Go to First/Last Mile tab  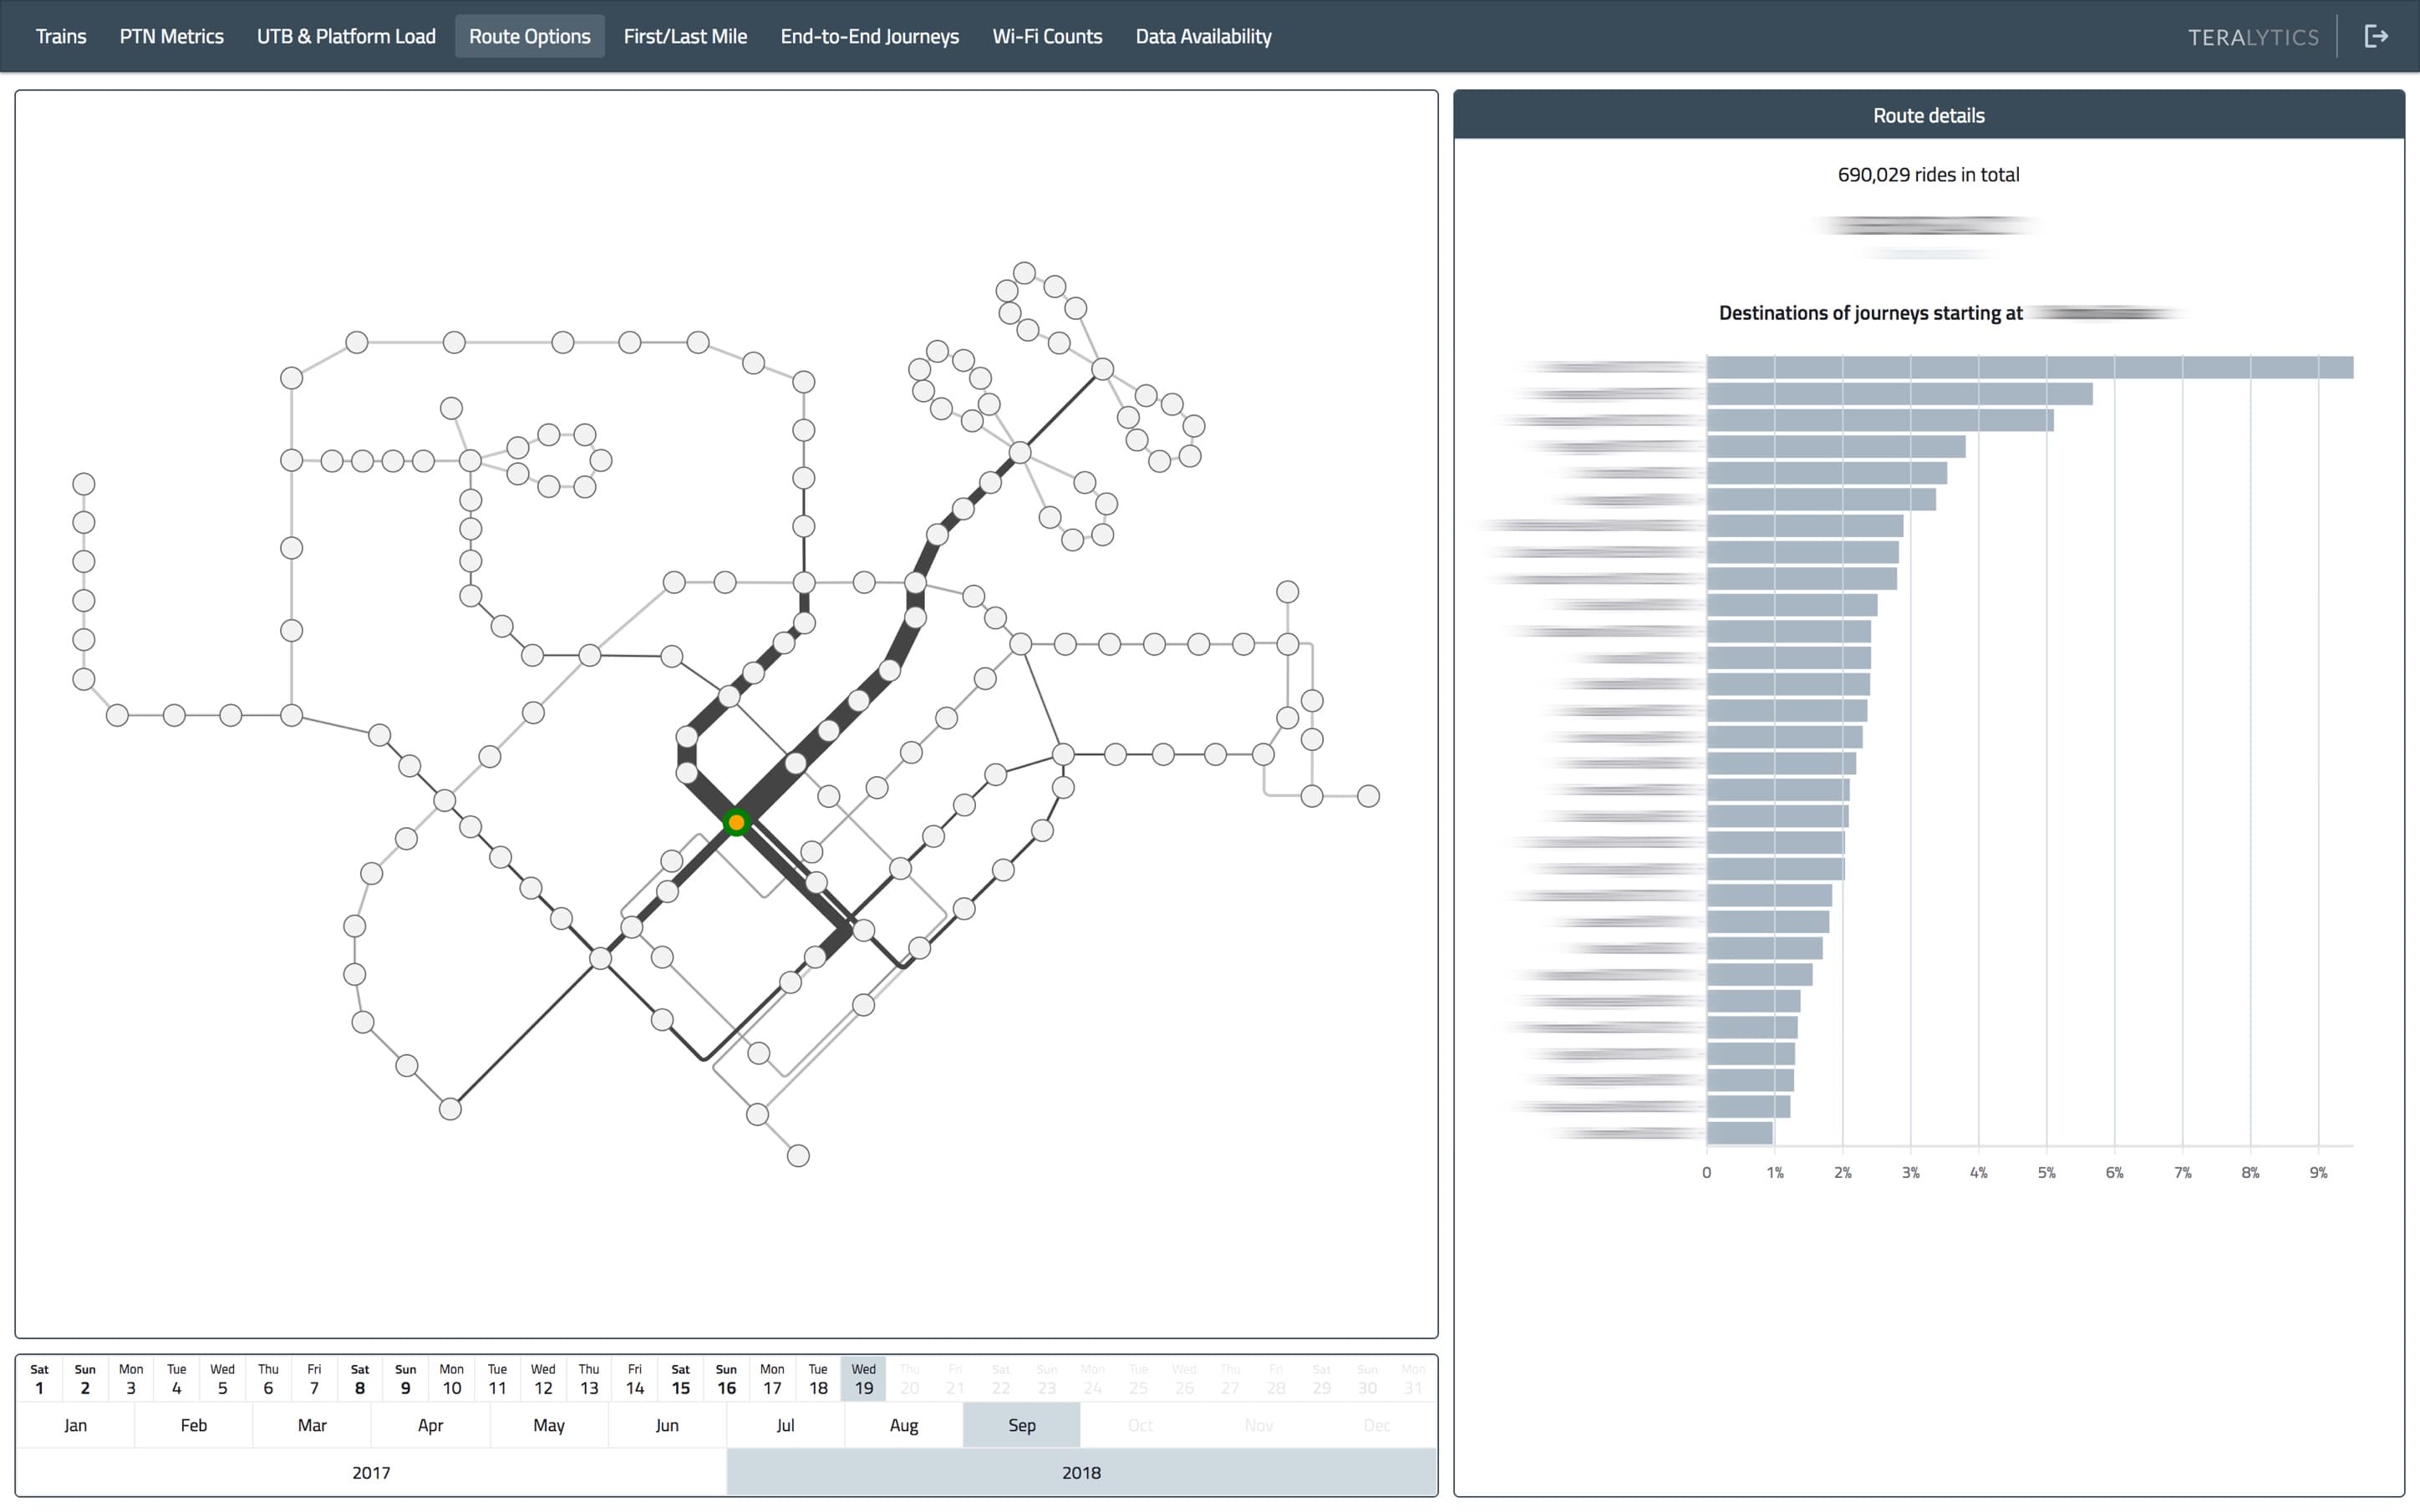click(685, 37)
